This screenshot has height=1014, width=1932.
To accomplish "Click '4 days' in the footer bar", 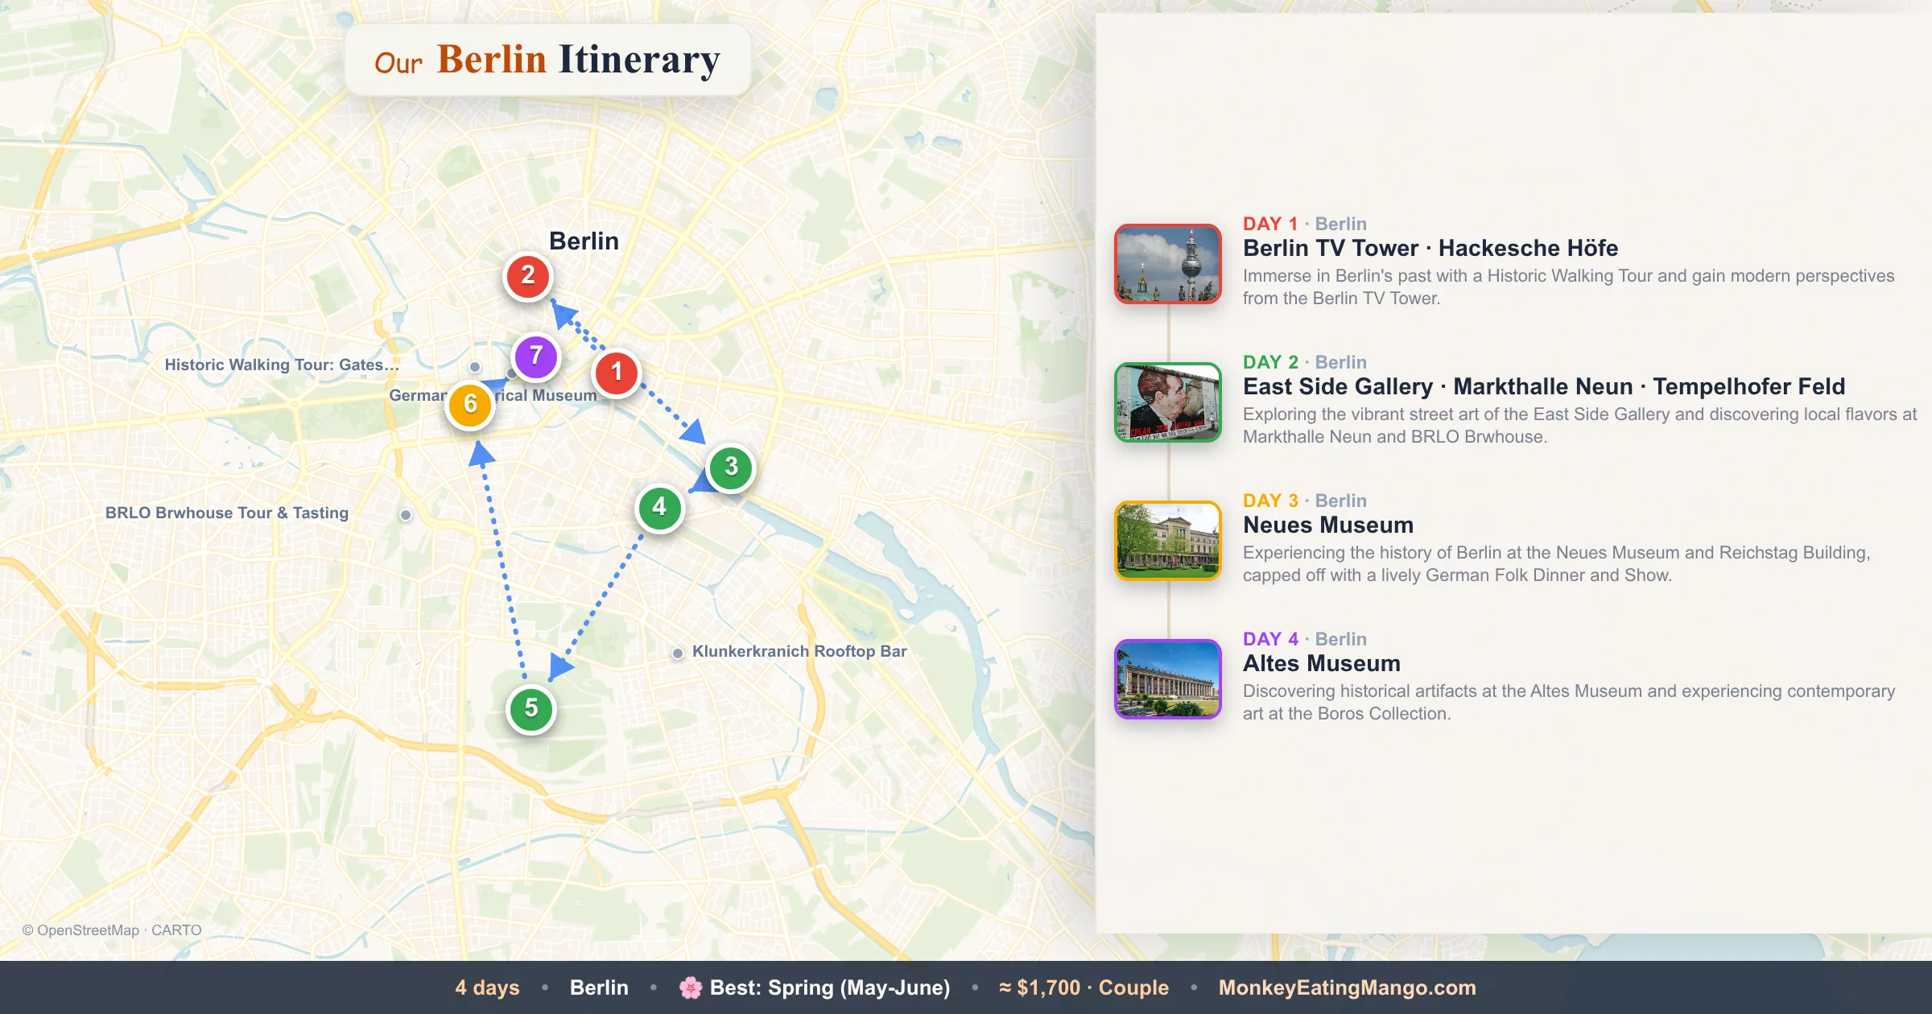I will point(487,987).
